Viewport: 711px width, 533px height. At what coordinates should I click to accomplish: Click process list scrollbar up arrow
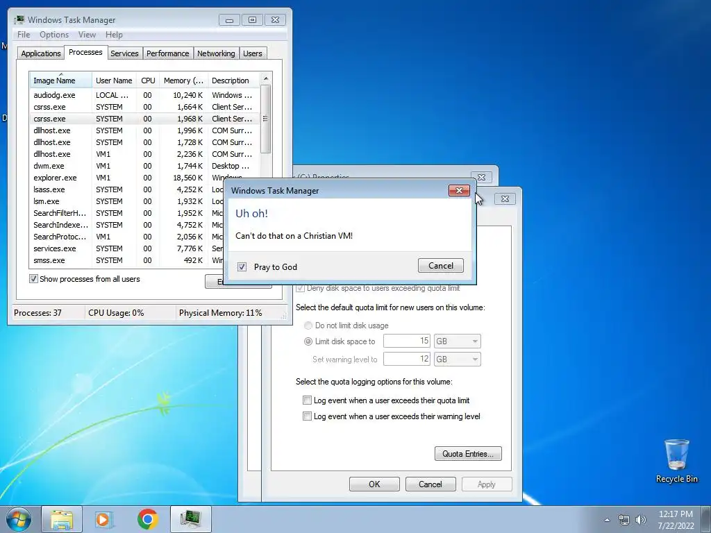266,78
